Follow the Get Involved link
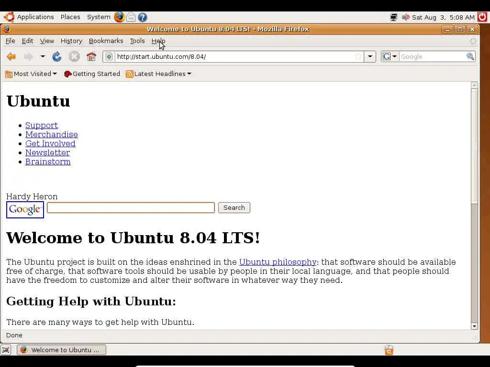490x367 pixels. pyautogui.click(x=50, y=143)
